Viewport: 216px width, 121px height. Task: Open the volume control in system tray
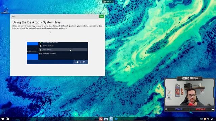click(x=208, y=119)
